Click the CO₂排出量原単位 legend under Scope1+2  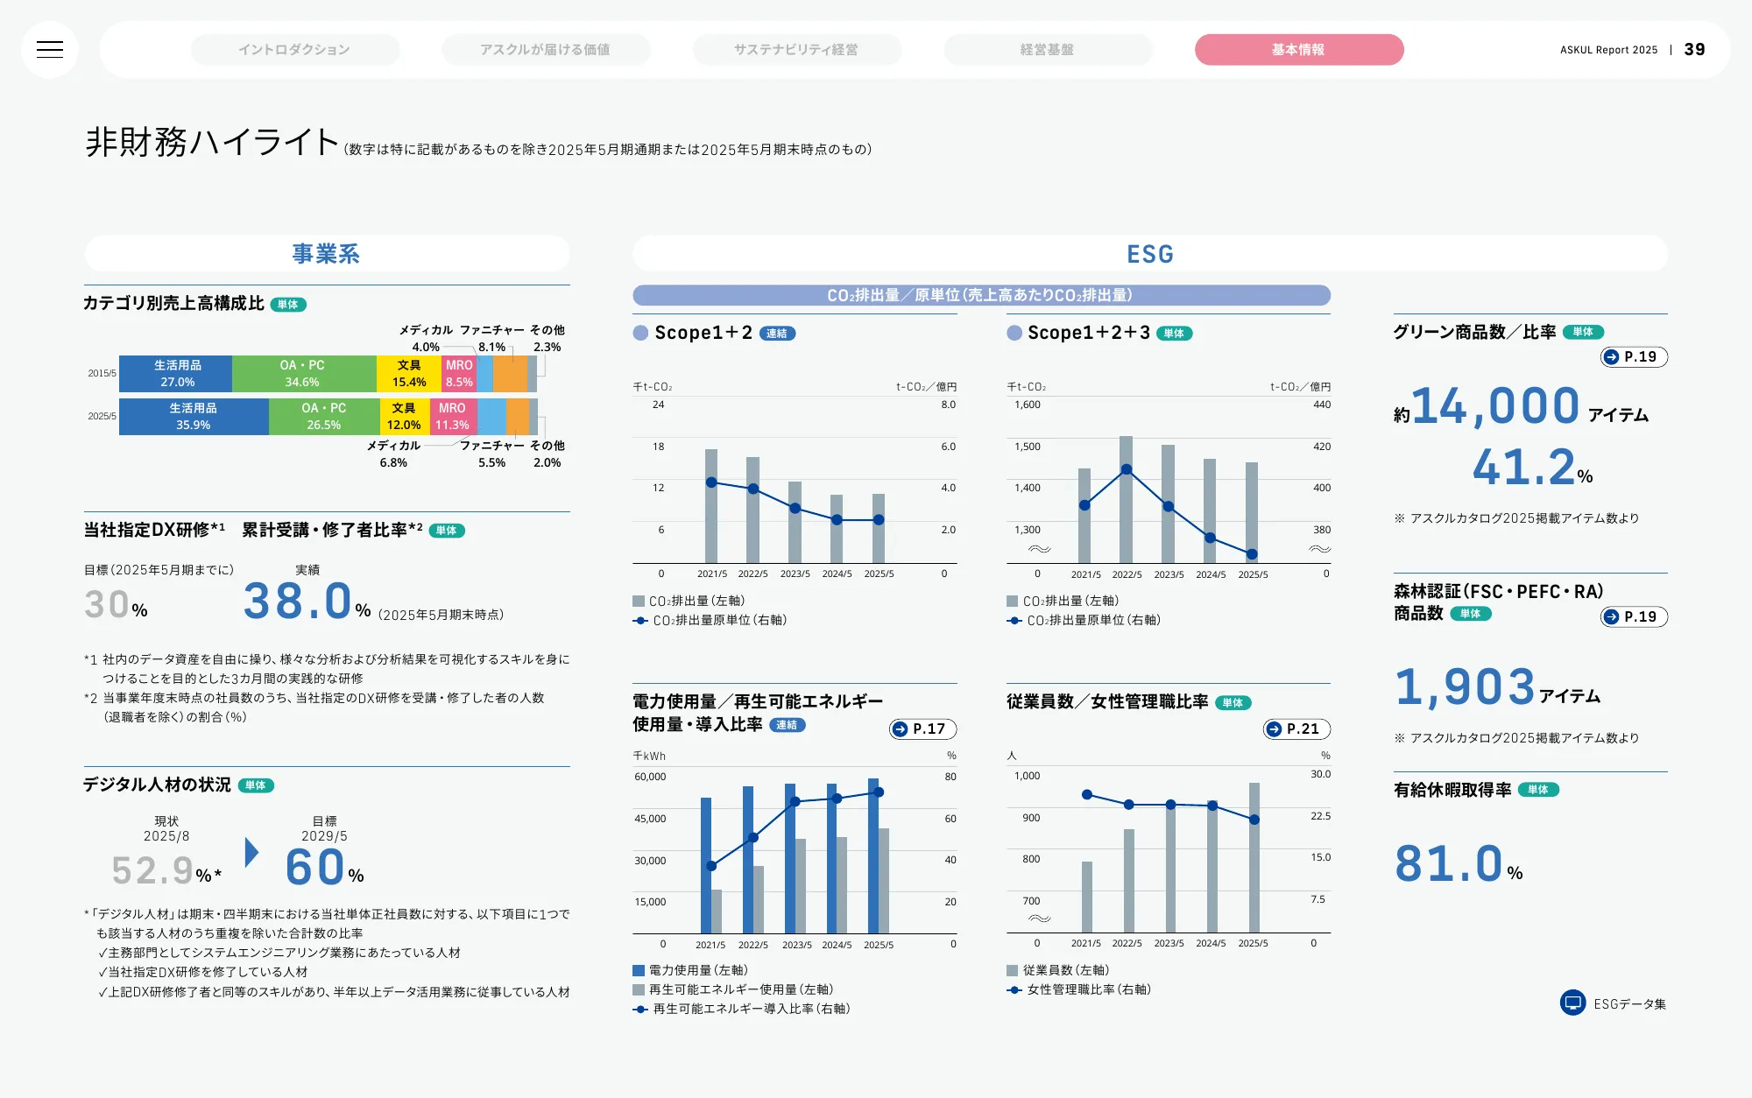(710, 620)
